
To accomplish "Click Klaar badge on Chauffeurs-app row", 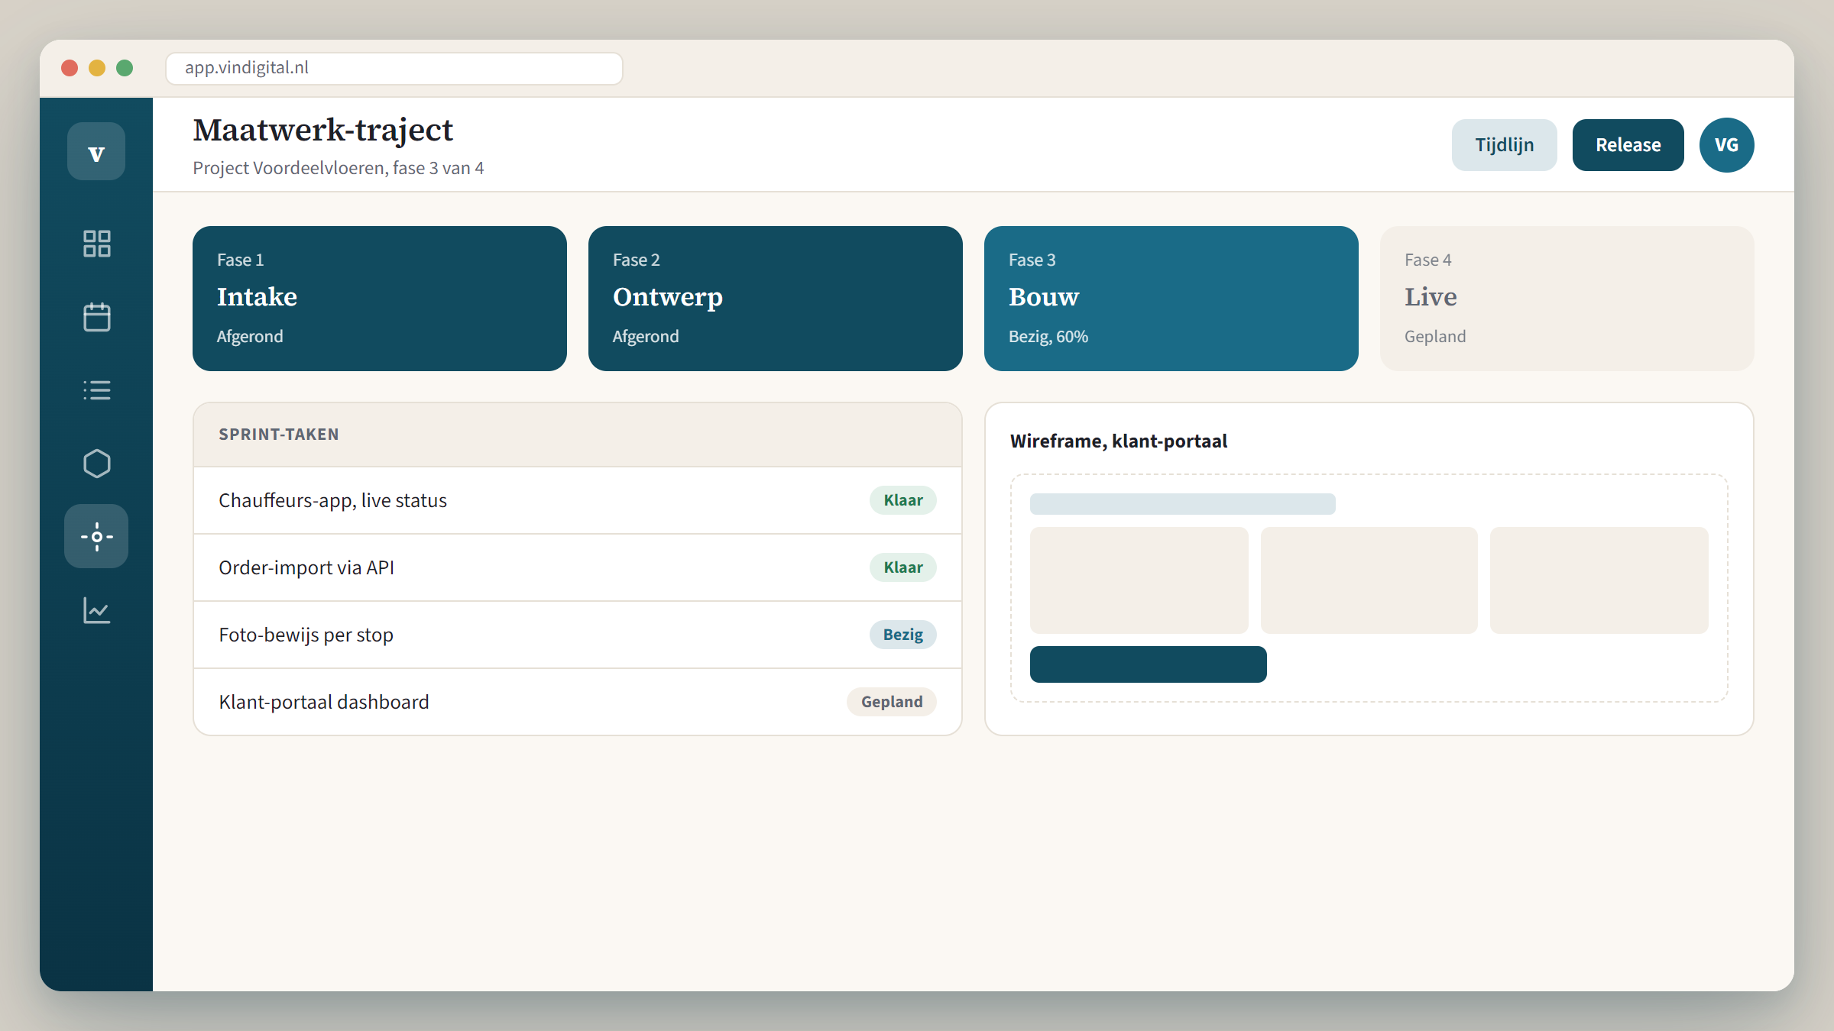I will pos(903,500).
